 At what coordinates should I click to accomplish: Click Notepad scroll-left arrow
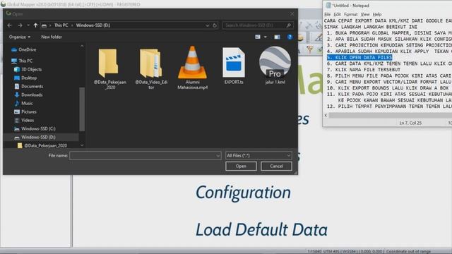[326, 116]
